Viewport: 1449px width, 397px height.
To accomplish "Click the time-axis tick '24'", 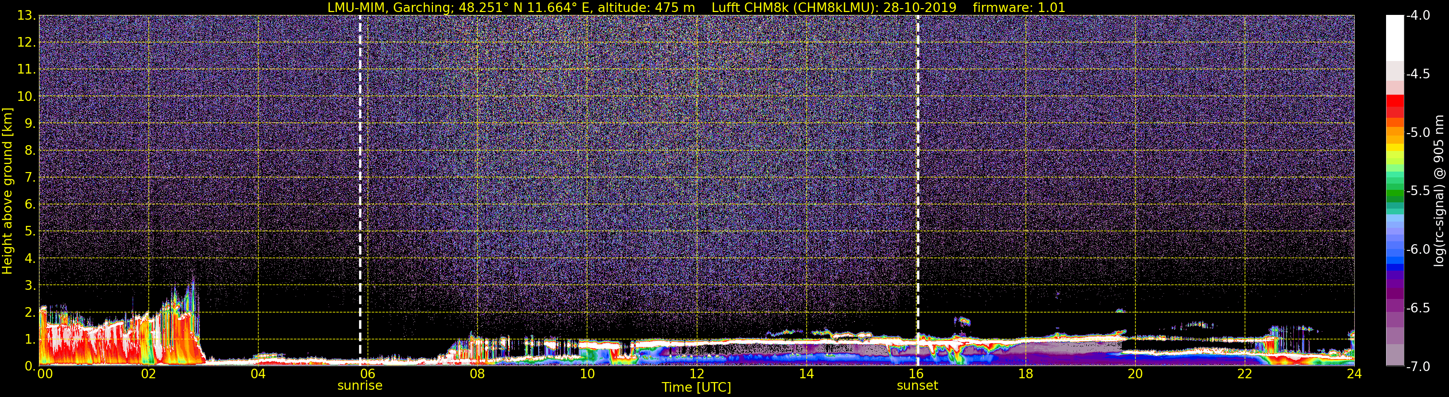I will 1354,374.
